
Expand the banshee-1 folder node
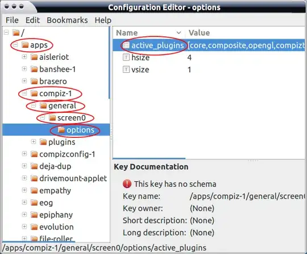coord(24,69)
